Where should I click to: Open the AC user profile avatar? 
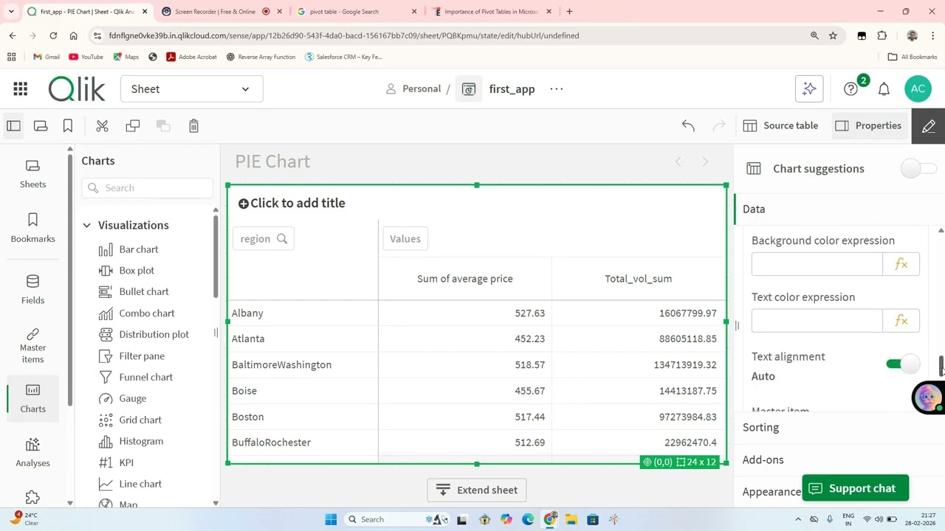coord(918,88)
